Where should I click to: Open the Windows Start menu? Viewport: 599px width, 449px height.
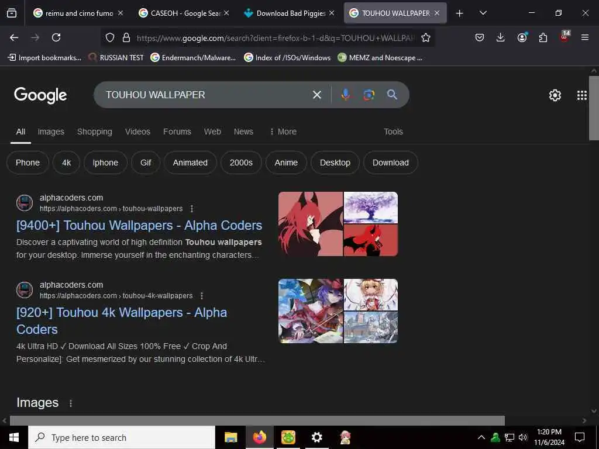(14, 437)
